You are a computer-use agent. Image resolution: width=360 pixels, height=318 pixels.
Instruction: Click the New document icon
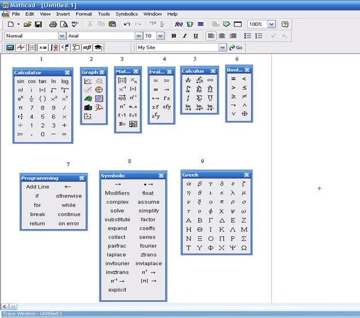[x=10, y=24]
